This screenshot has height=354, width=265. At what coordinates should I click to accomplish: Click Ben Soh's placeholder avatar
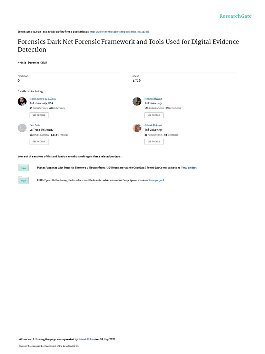22,128
